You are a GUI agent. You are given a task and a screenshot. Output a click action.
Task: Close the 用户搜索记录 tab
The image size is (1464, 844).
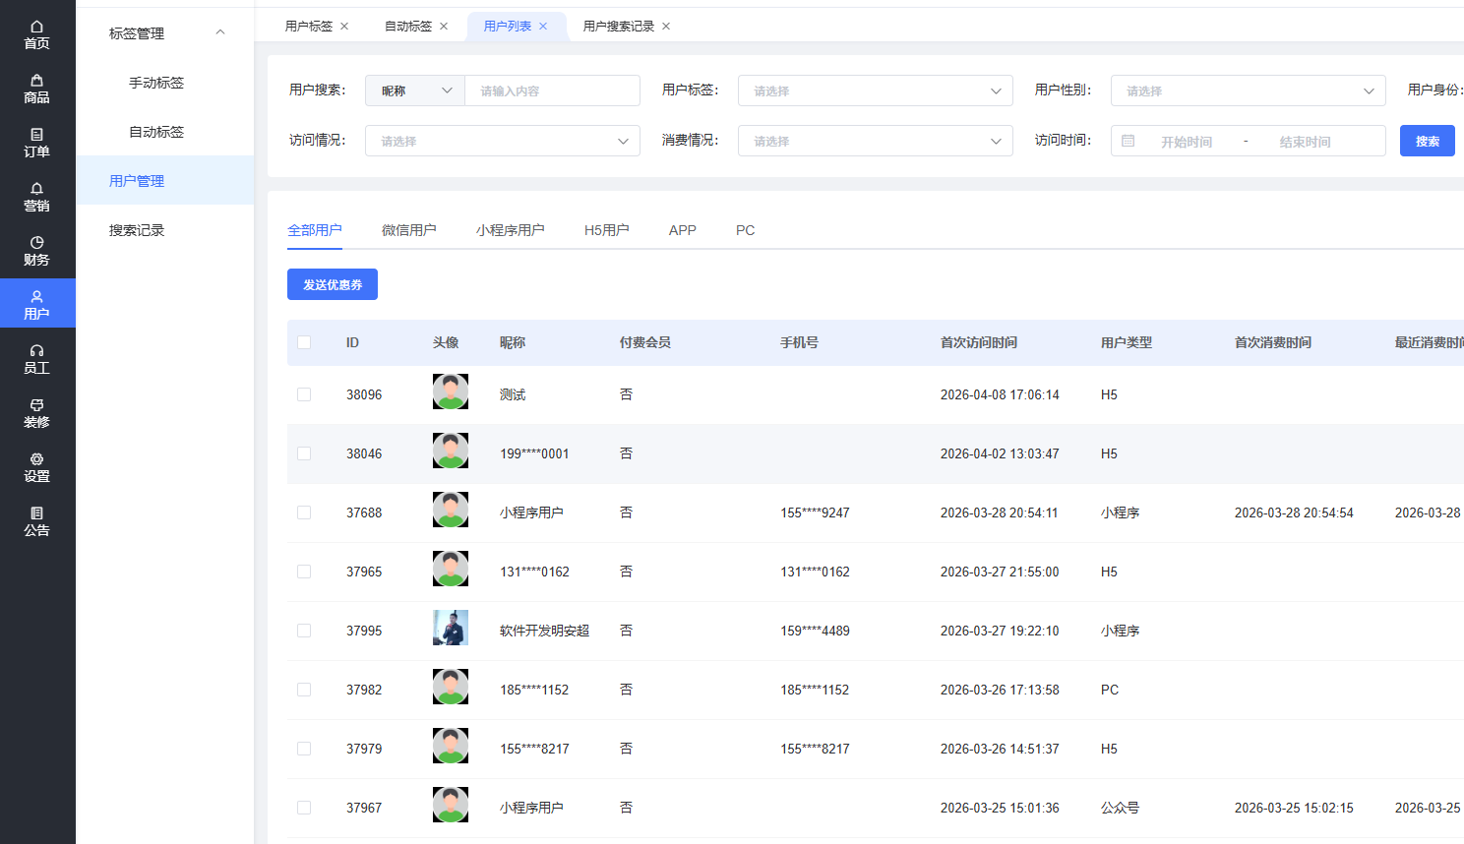(666, 27)
